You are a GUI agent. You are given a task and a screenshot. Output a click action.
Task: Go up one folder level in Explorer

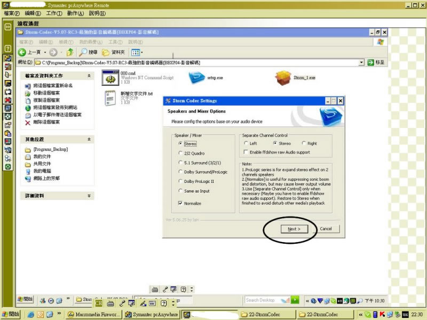point(70,52)
